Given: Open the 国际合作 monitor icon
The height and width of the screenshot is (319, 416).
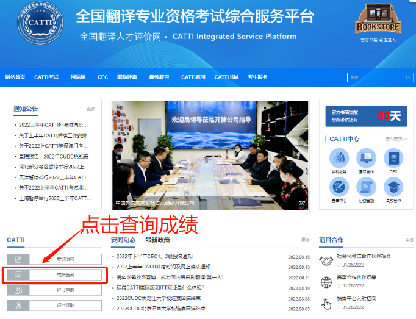Looking at the screenshot, I should point(366,158).
